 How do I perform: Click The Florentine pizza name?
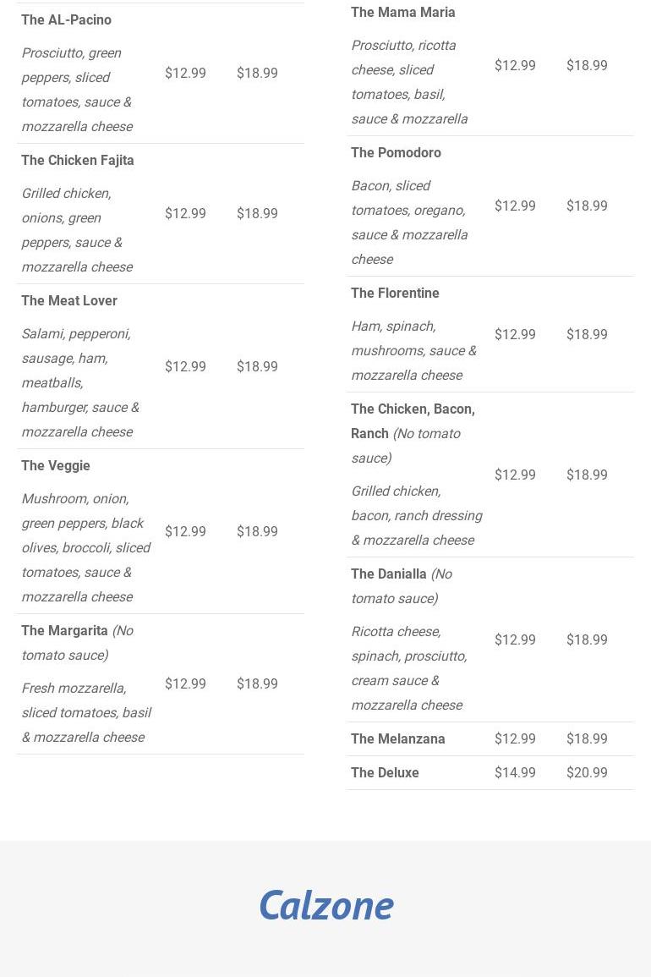(x=395, y=293)
